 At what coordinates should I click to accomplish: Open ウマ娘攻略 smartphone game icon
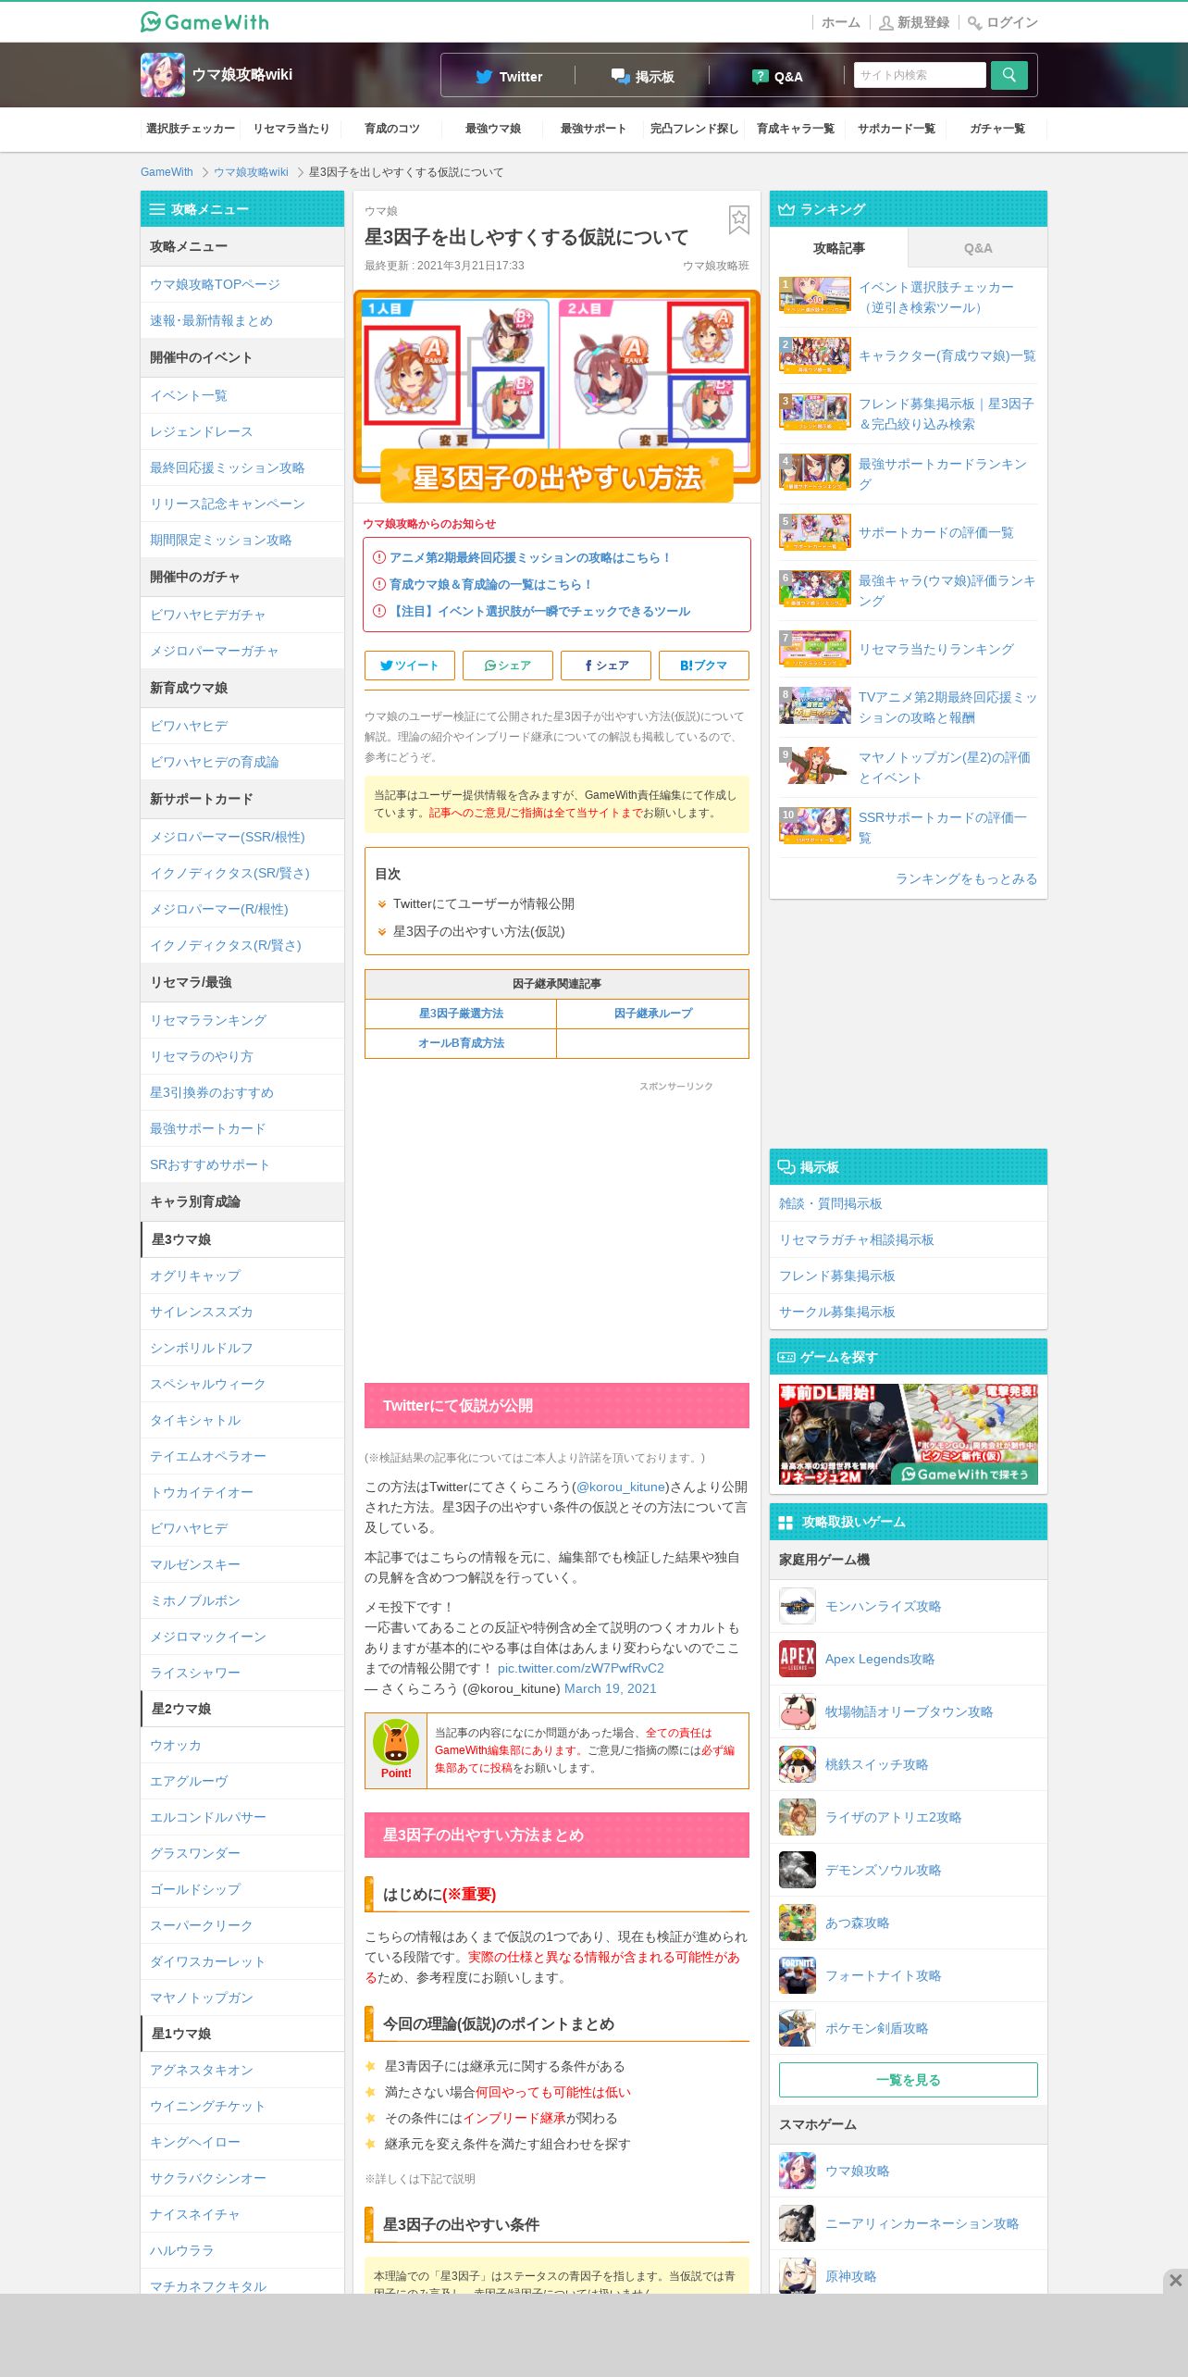(797, 2172)
